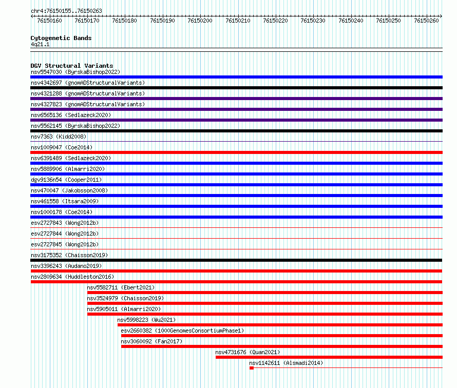Viewport: 457px width, 388px height.
Task: Click ruler position 76150210
Action: (x=238, y=21)
